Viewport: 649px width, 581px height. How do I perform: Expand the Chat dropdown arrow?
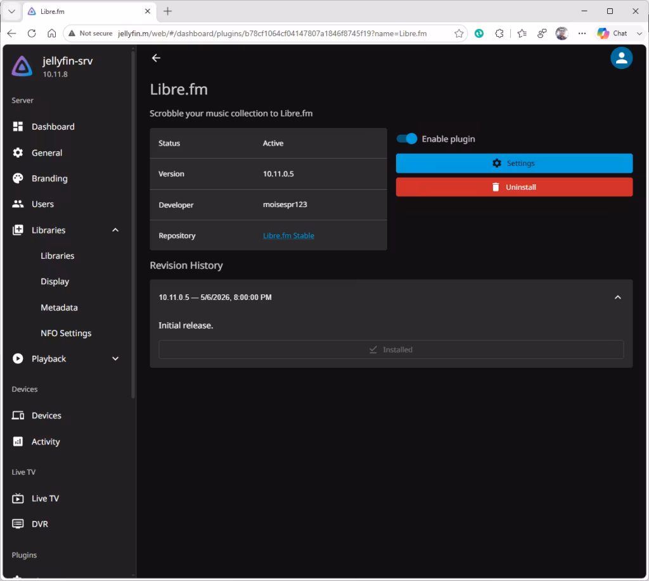point(639,34)
